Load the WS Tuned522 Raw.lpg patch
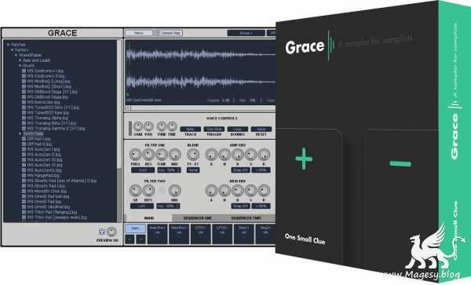This screenshot has height=285, width=471. (48, 112)
